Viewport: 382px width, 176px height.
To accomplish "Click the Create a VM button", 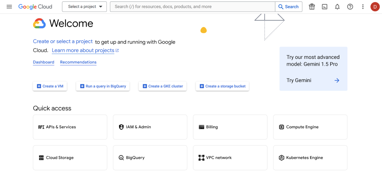I will coord(50,86).
